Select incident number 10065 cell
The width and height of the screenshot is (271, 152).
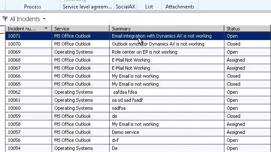coord(28,84)
